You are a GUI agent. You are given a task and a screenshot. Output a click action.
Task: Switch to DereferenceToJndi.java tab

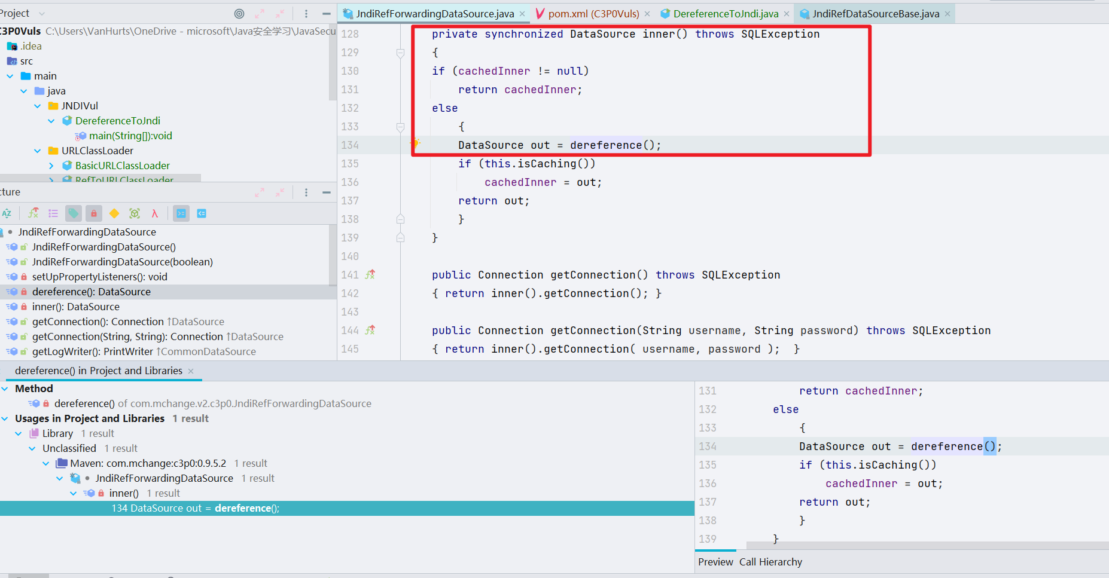pos(725,14)
